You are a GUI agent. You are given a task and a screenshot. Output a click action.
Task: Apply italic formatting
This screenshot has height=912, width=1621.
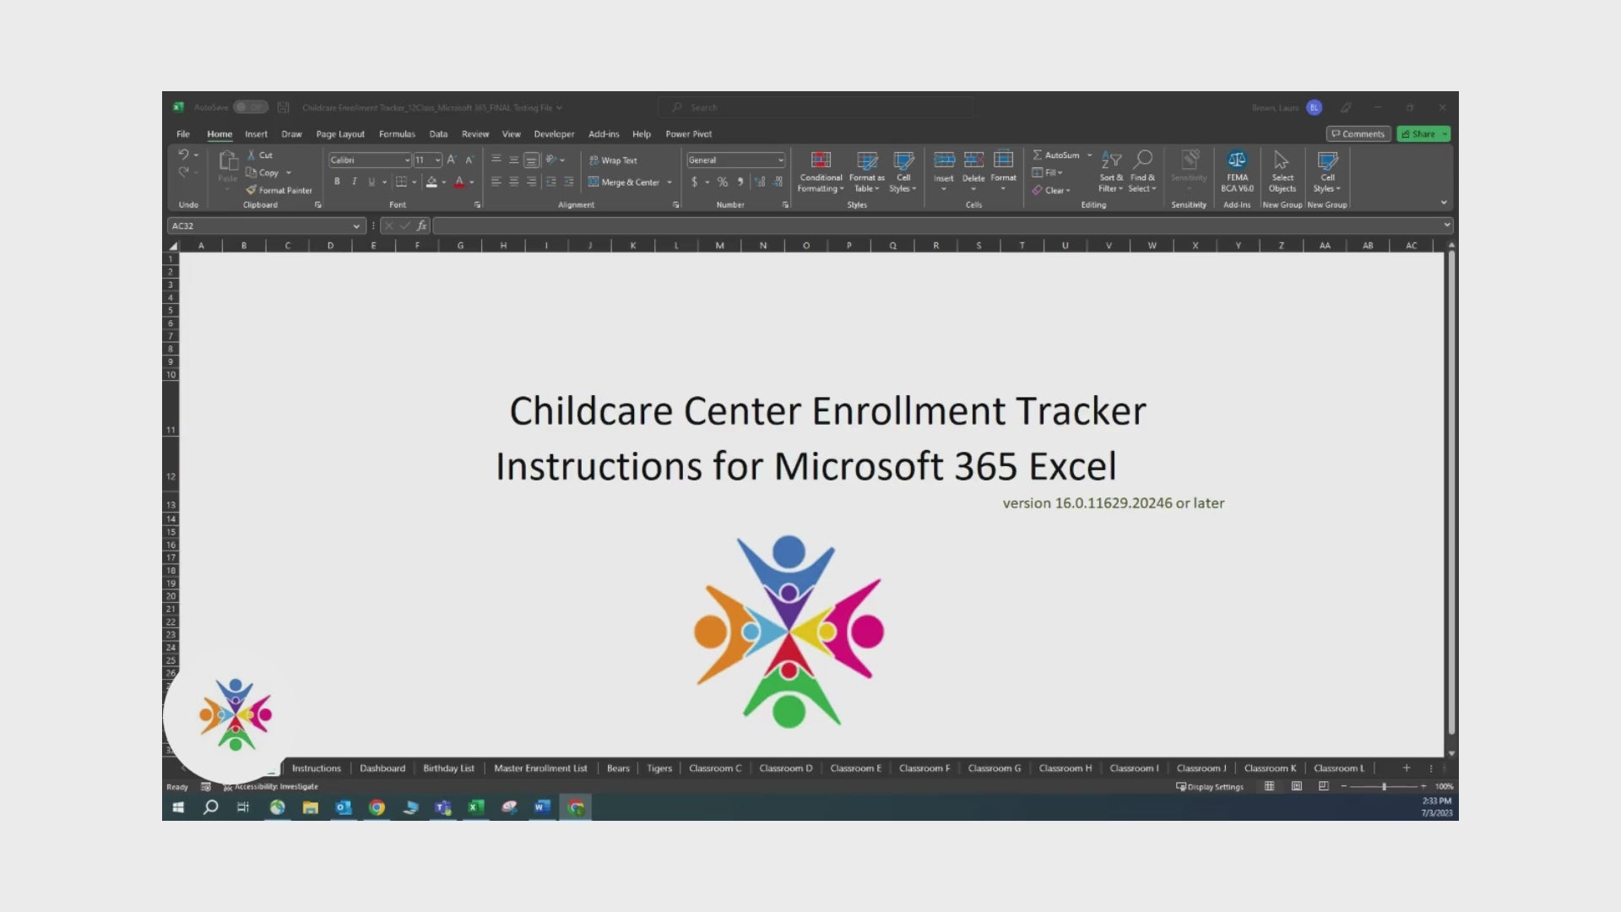[x=354, y=182]
